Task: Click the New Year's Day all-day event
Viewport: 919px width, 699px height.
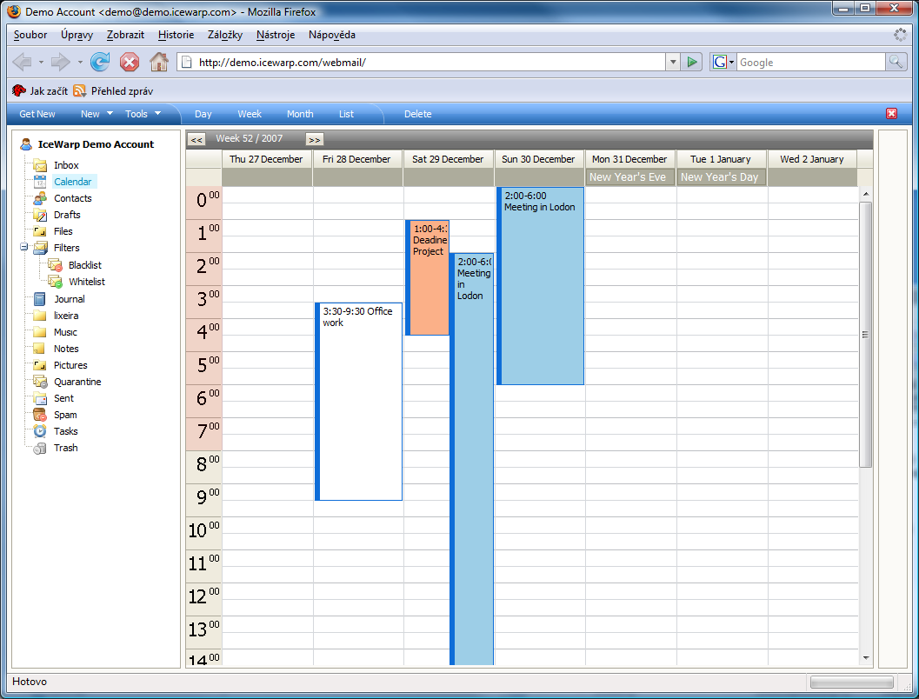Action: click(x=720, y=177)
